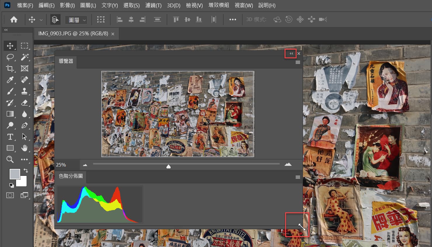Open the 導覽器 panel options menu
The image size is (432, 247).
point(298,62)
